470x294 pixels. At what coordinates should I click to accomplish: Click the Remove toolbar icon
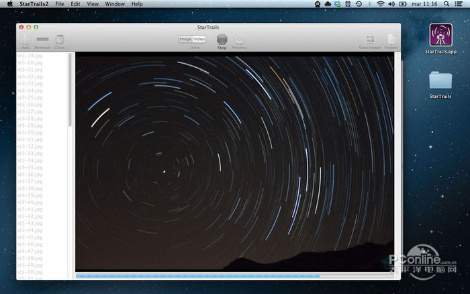click(x=42, y=40)
